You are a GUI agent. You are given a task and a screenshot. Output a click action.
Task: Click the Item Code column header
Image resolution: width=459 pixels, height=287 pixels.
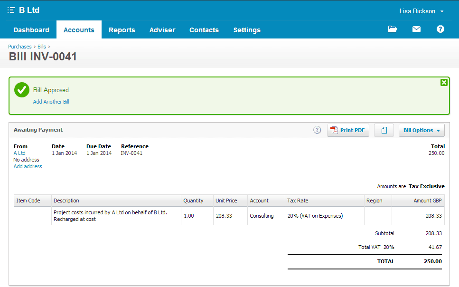32,201
